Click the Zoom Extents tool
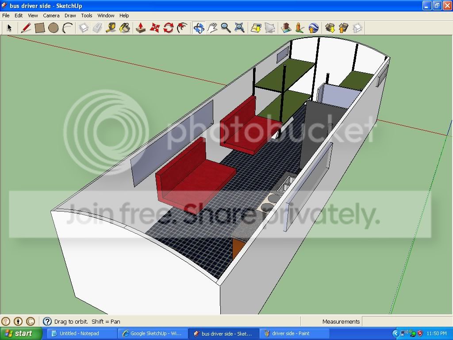This screenshot has width=453, height=340. (x=239, y=28)
